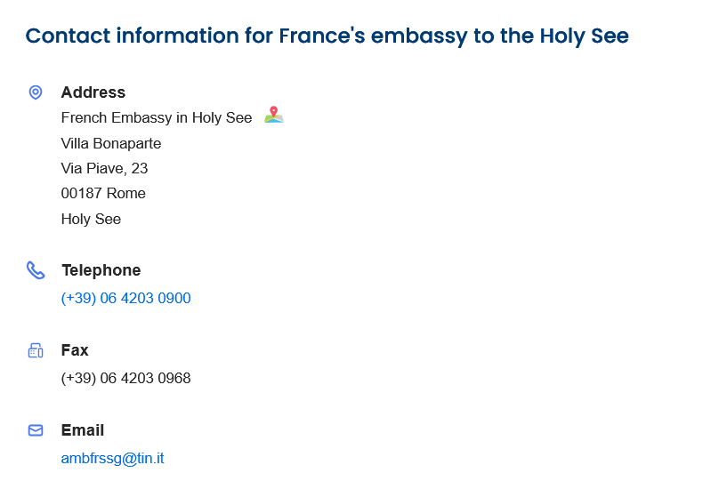Viewport: 719px width, 481px height.
Task: Dial the (+39) 06 4203 0900 telephone link
Action: point(125,298)
